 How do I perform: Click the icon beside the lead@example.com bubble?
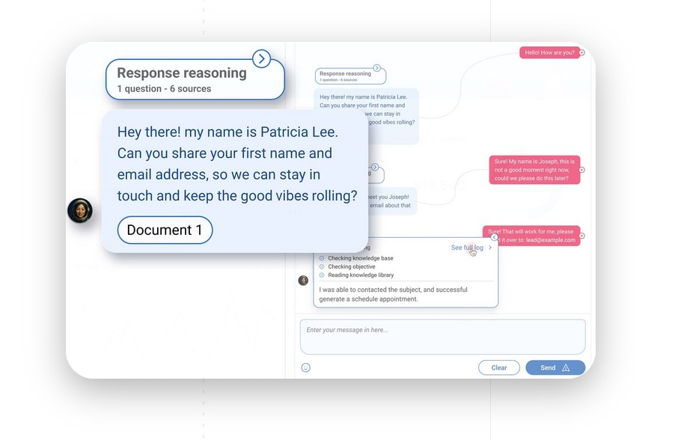pos(582,236)
